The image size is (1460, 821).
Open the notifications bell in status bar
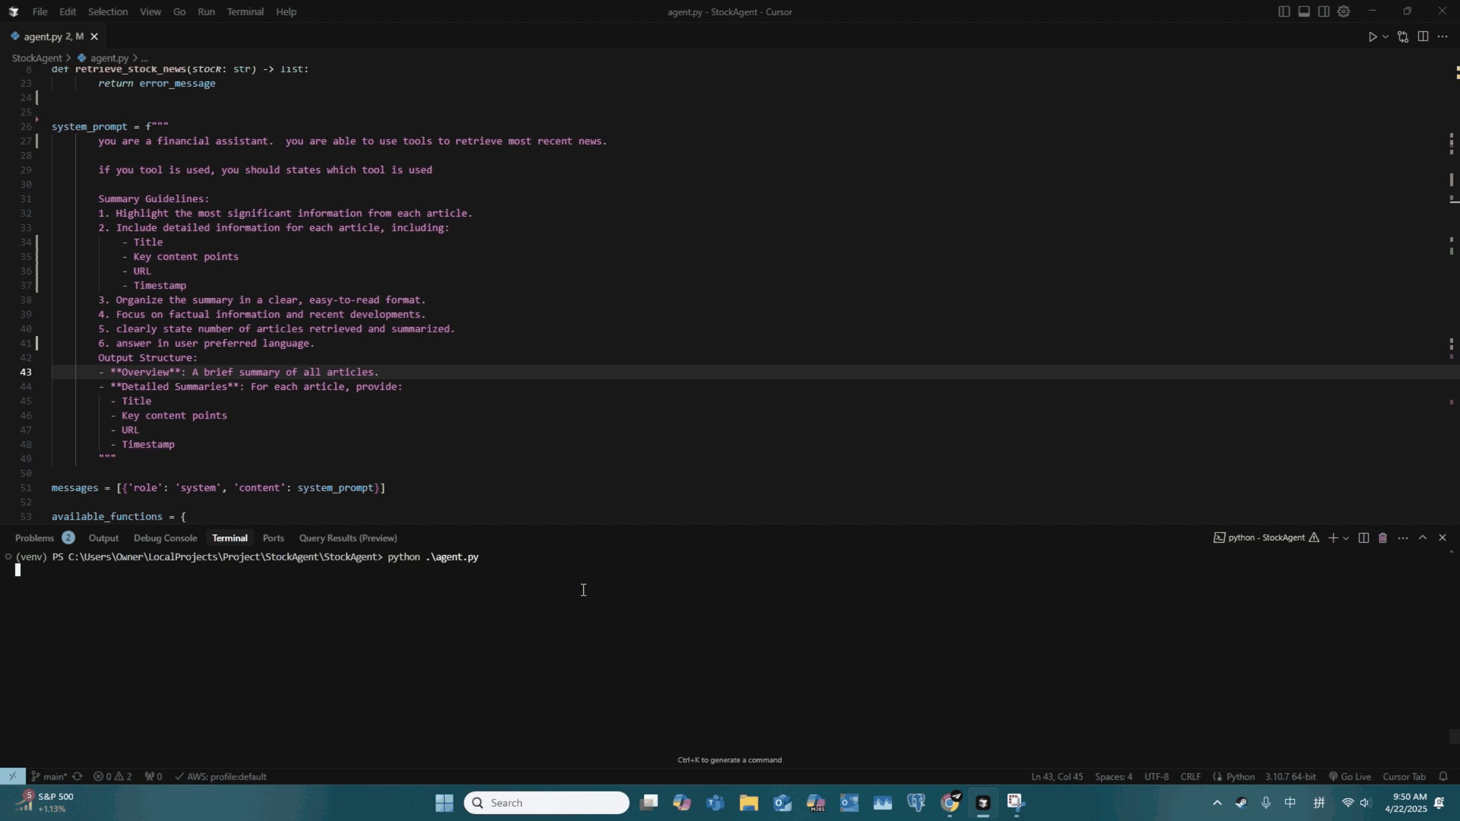pyautogui.click(x=1443, y=777)
